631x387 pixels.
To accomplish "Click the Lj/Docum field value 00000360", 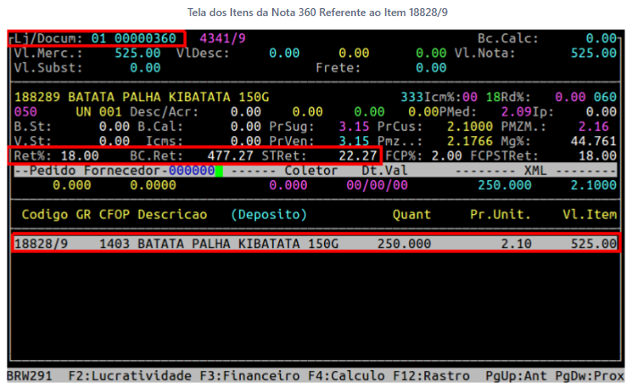I will pyautogui.click(x=142, y=39).
